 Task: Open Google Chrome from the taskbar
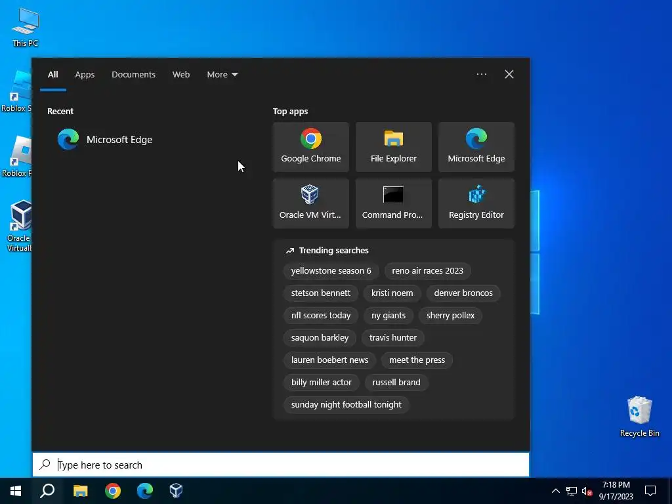(x=113, y=491)
